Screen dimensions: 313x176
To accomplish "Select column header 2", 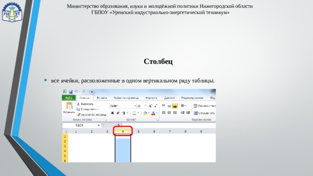I will coord(91,132).
